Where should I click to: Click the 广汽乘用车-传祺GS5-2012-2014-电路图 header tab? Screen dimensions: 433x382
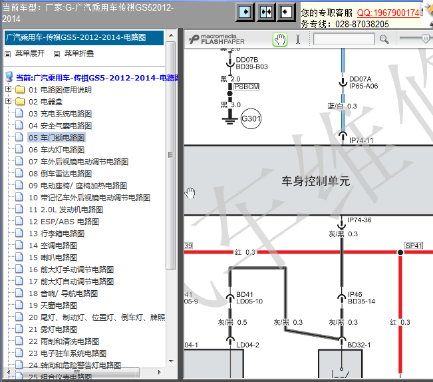[84, 37]
